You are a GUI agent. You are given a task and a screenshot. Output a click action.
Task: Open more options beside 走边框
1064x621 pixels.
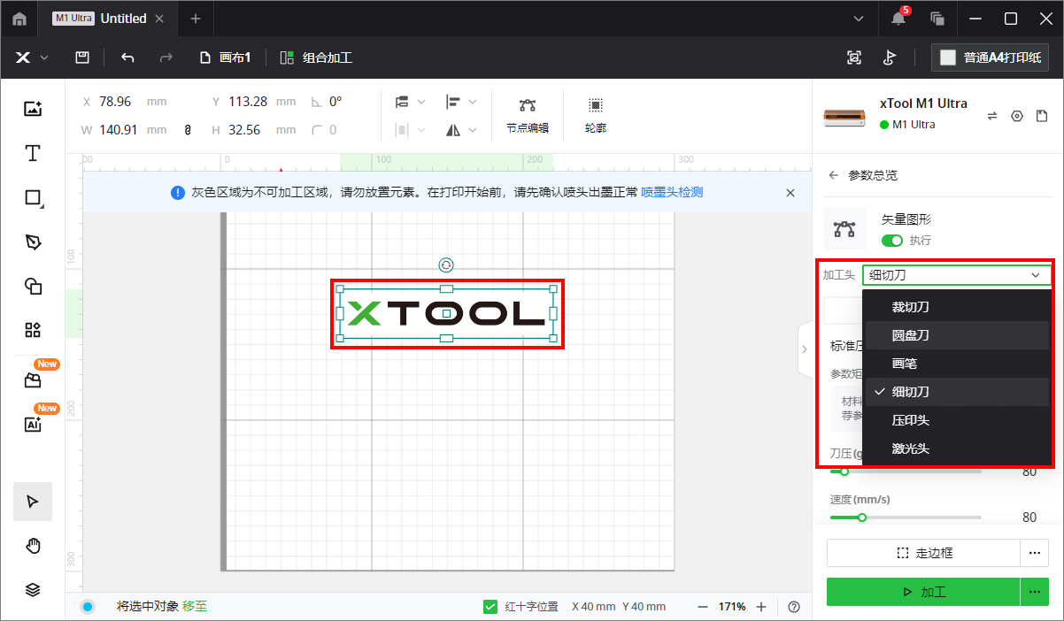(x=1033, y=553)
